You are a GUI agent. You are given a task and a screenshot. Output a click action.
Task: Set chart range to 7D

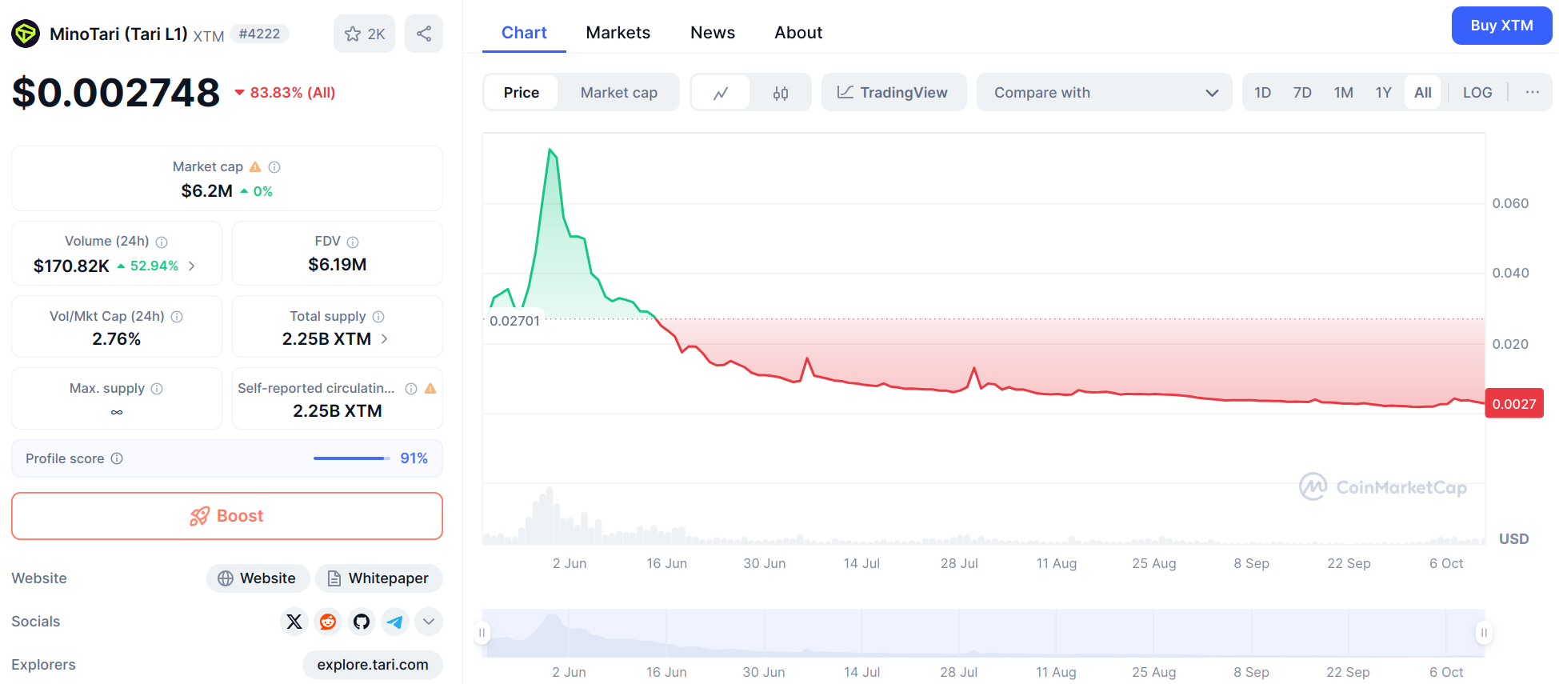point(1302,93)
